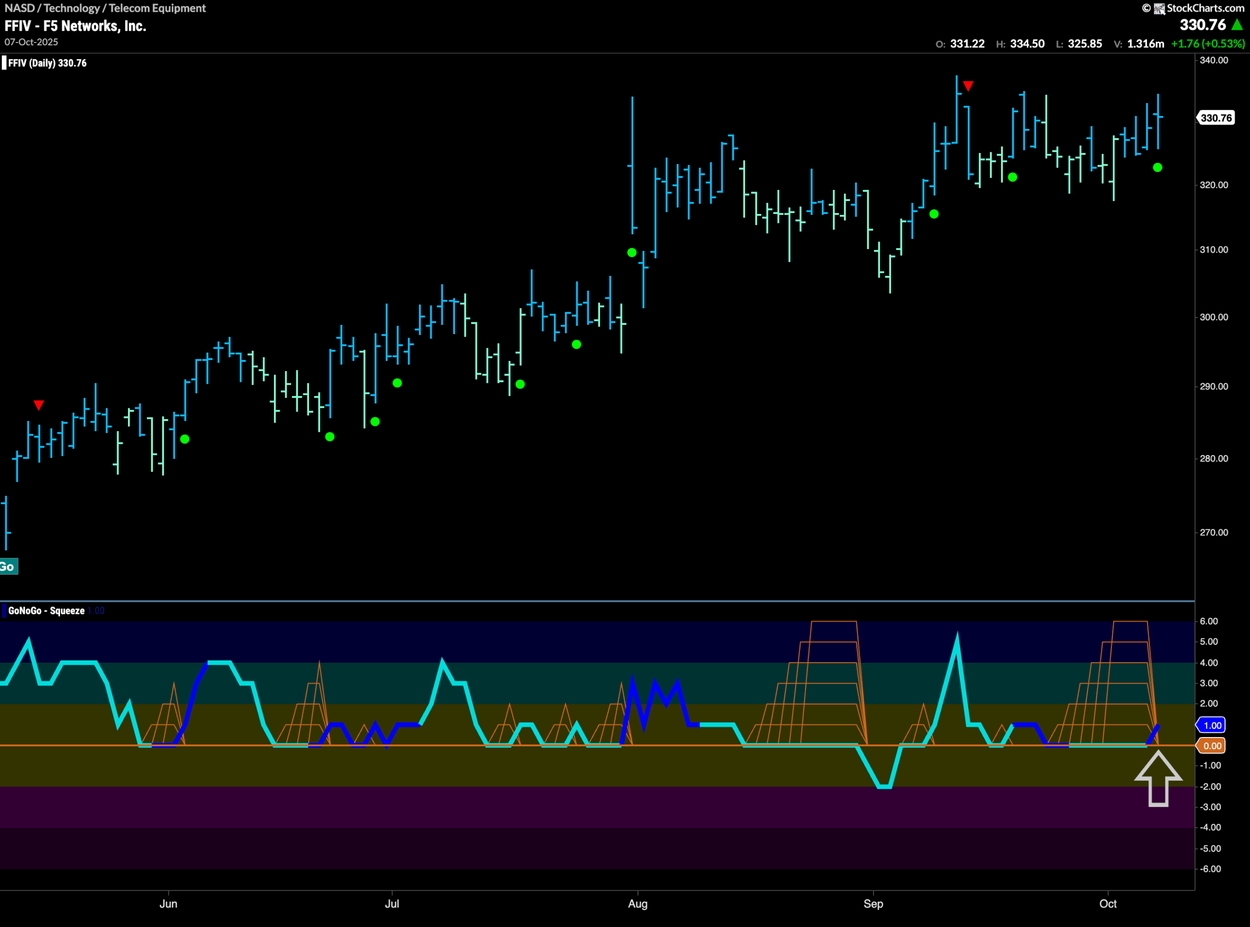Click the FFIV - F5 Networks, Inc. title
The width and height of the screenshot is (1250, 927).
point(75,25)
